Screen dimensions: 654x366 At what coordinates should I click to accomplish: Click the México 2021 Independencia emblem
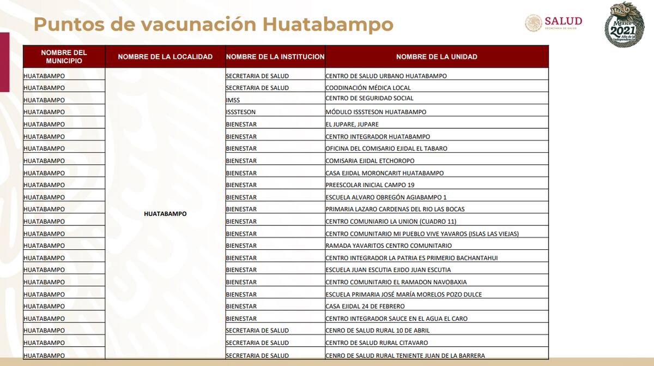625,25
